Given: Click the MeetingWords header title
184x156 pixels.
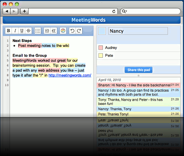Looking at the screenshot, I should pos(89,20).
